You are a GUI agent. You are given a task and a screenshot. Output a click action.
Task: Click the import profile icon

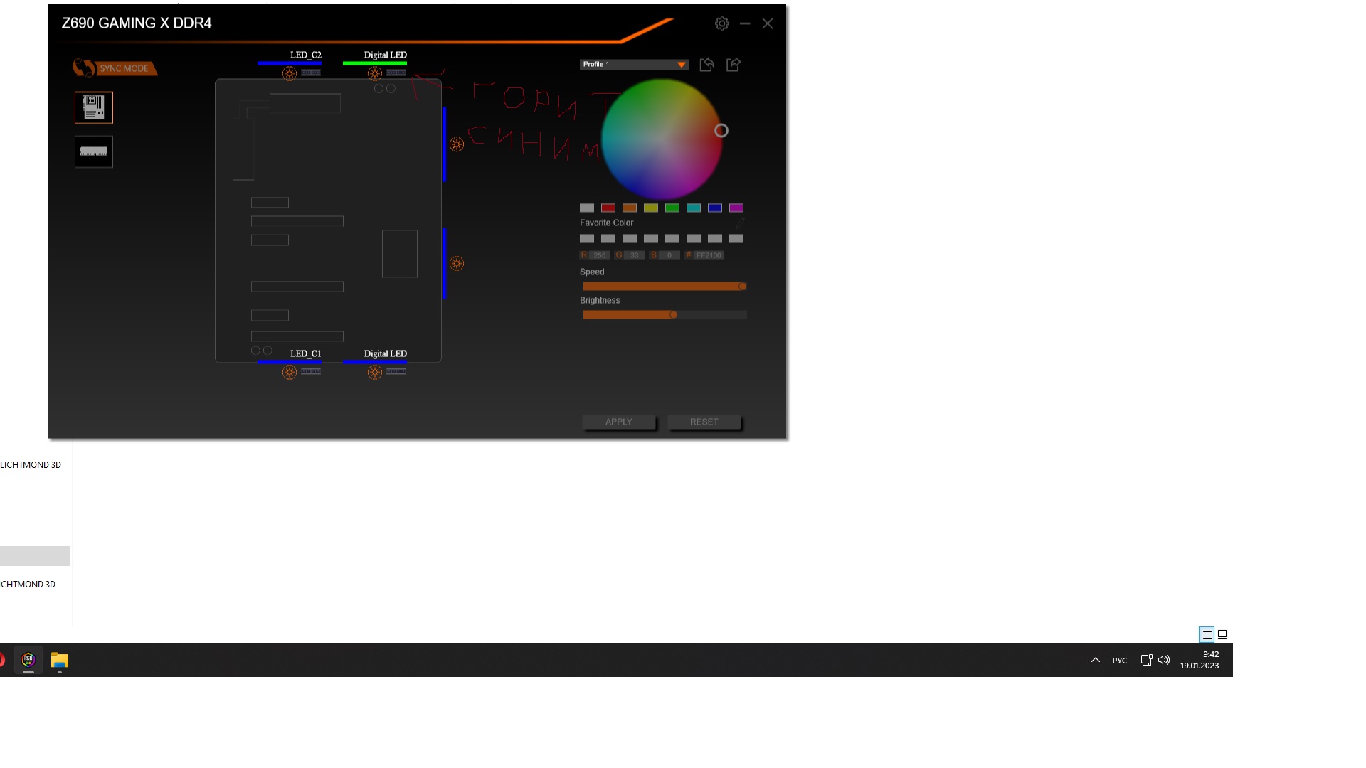point(706,65)
